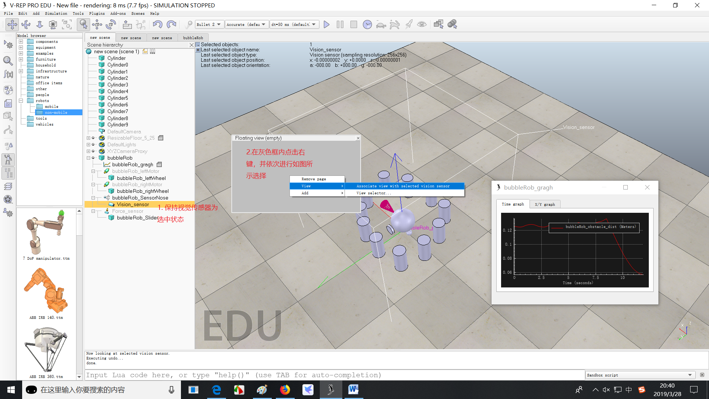Screen dimensions: 709x399
Task: Open the Plugins menu
Action: (97, 13)
